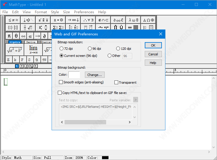Screen dimensions: 217x160
Task: Open the lowercase Greek letters palette
Action: 133,20
